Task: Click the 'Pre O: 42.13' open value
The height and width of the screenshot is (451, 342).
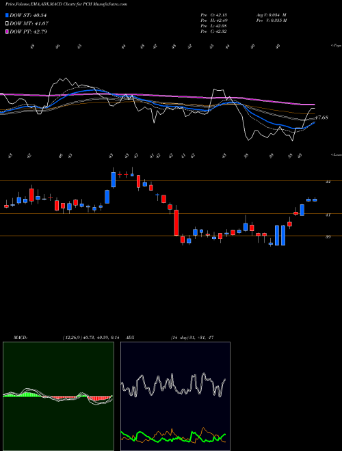Action: [x=213, y=15]
